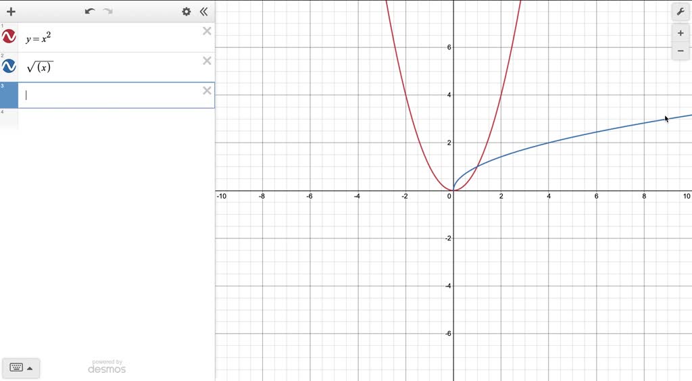Zoom out on the graph
The height and width of the screenshot is (381, 692).
680,51
